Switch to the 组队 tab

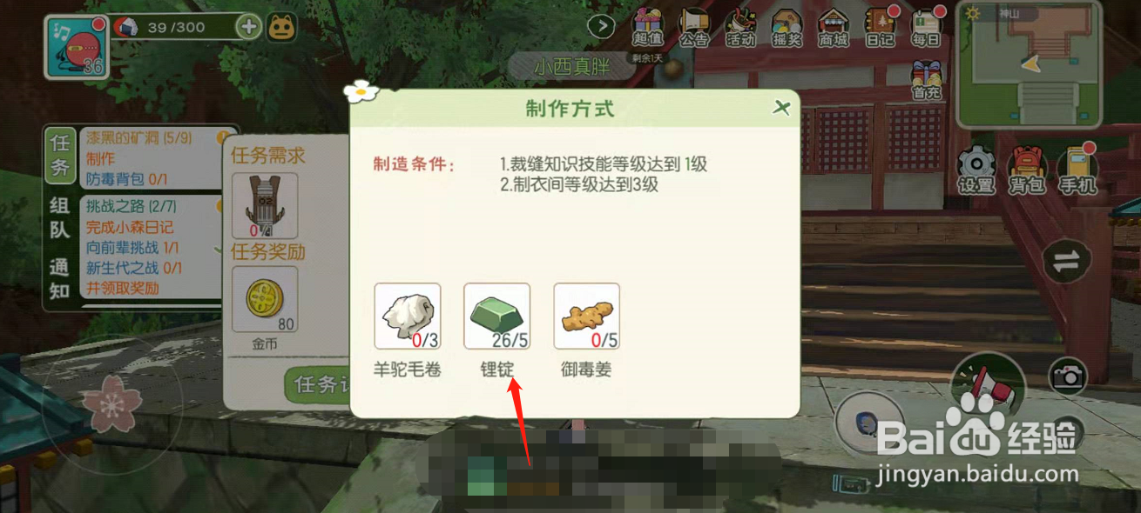coord(59,218)
